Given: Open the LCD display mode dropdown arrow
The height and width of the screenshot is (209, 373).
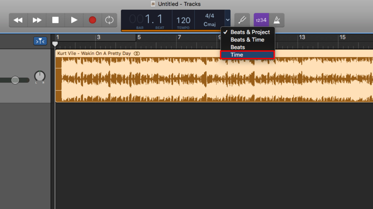Looking at the screenshot, I should 228,20.
